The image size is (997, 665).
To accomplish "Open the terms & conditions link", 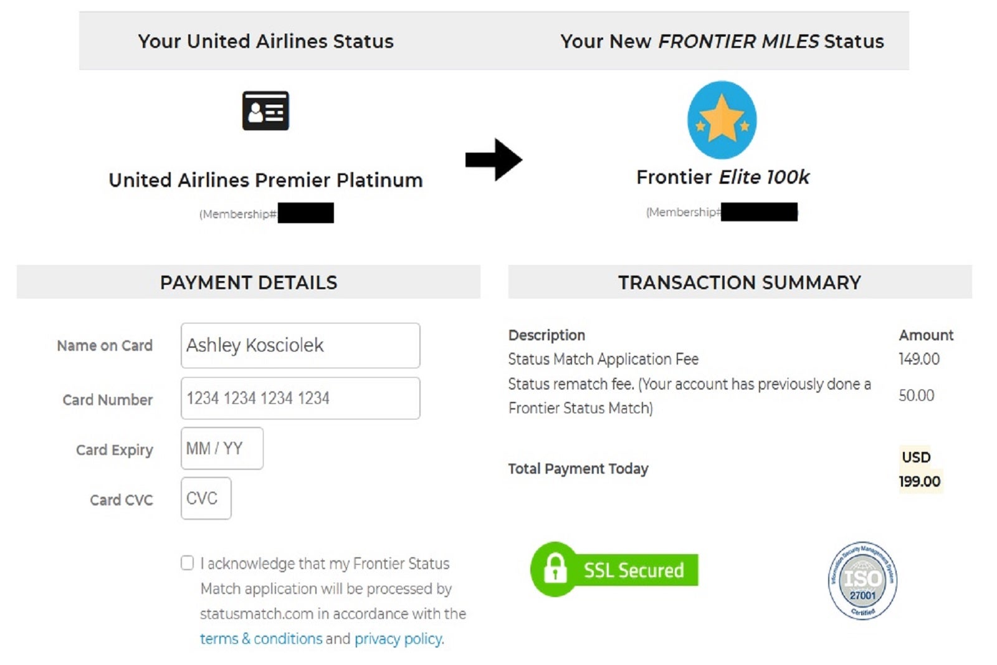I will tap(262, 639).
